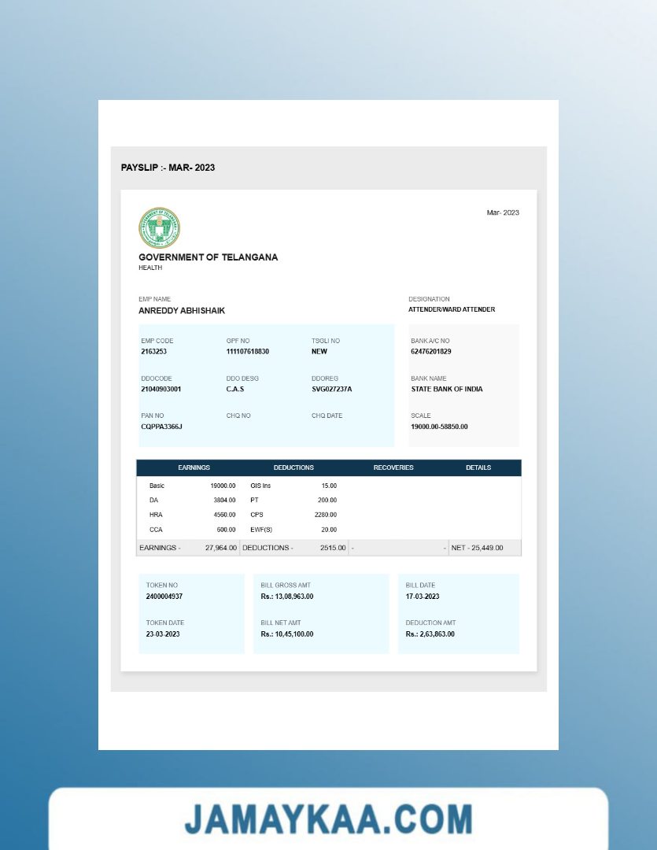
Task: Click the JAMAYKAA.COM website banner
Action: coord(328,819)
